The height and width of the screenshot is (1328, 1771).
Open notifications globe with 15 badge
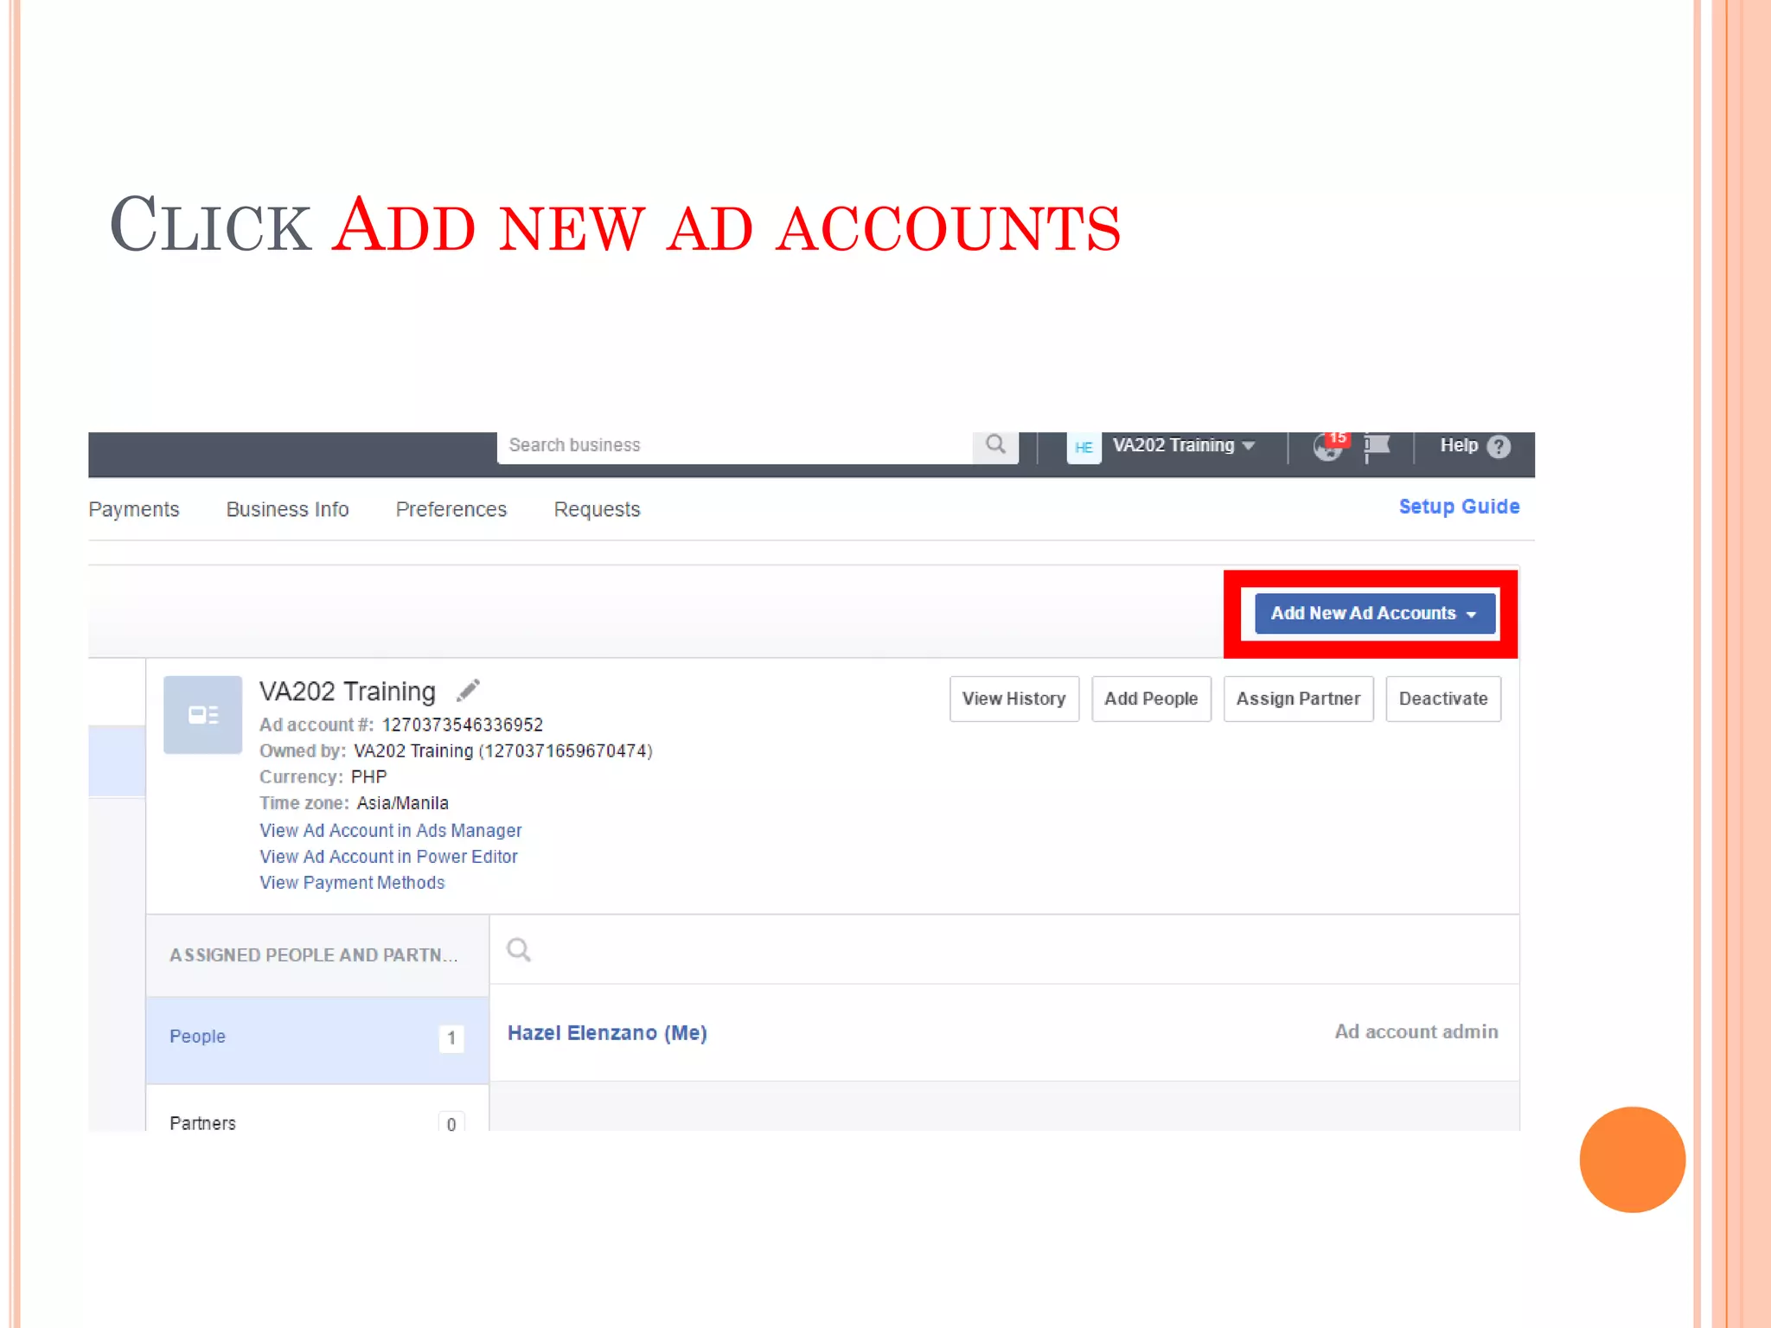(x=1330, y=446)
